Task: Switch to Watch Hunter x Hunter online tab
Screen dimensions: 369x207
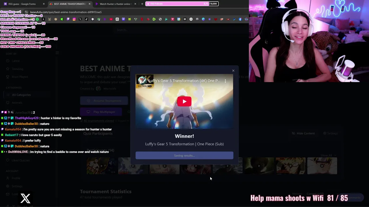Action: tap(115, 4)
